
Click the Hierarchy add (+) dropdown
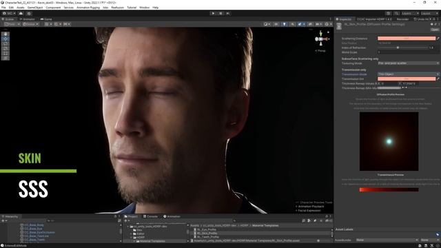tap(4, 220)
